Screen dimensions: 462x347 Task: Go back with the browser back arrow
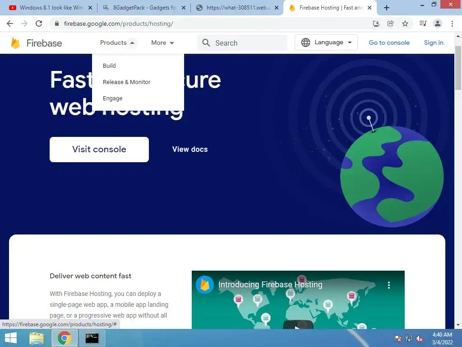pos(10,23)
